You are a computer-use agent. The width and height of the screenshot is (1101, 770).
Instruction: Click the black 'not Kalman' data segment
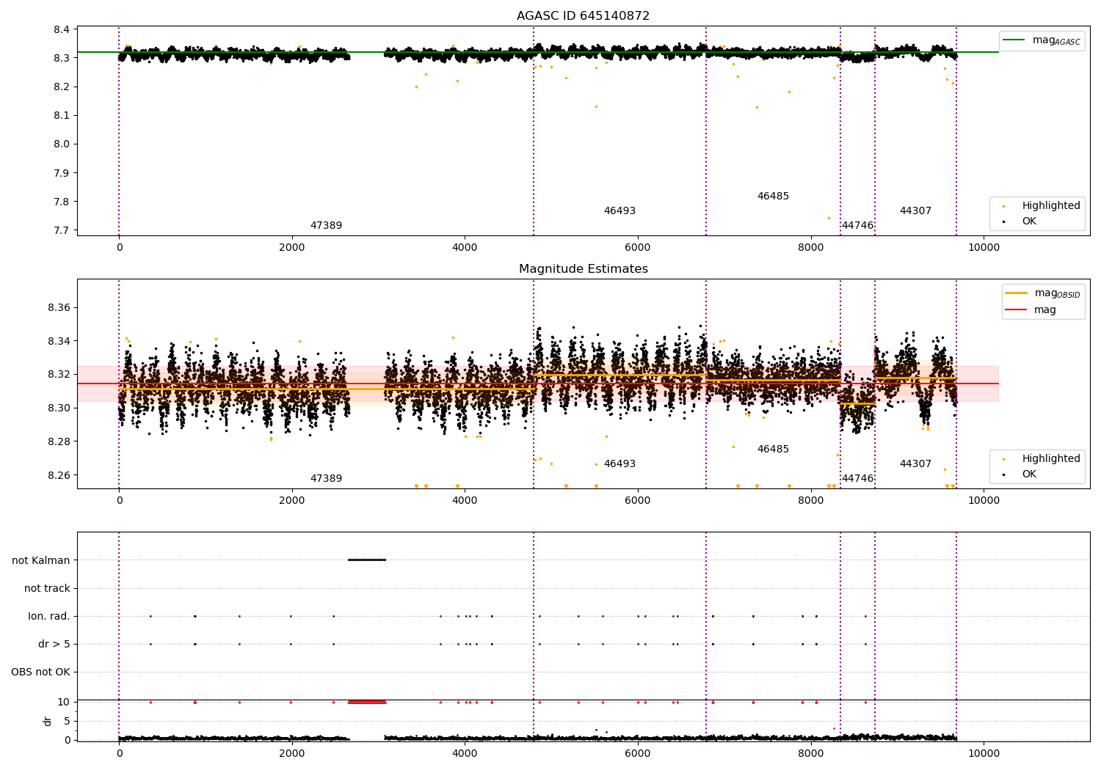367,560
